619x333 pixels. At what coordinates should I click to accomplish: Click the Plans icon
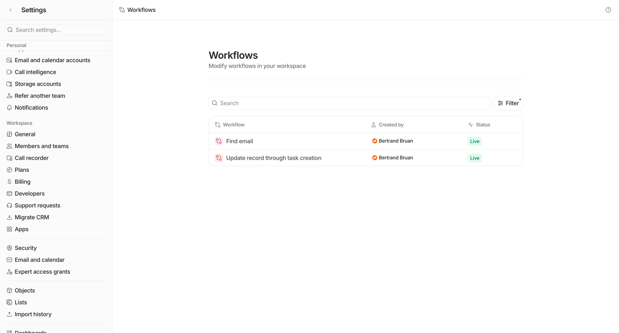click(x=9, y=170)
